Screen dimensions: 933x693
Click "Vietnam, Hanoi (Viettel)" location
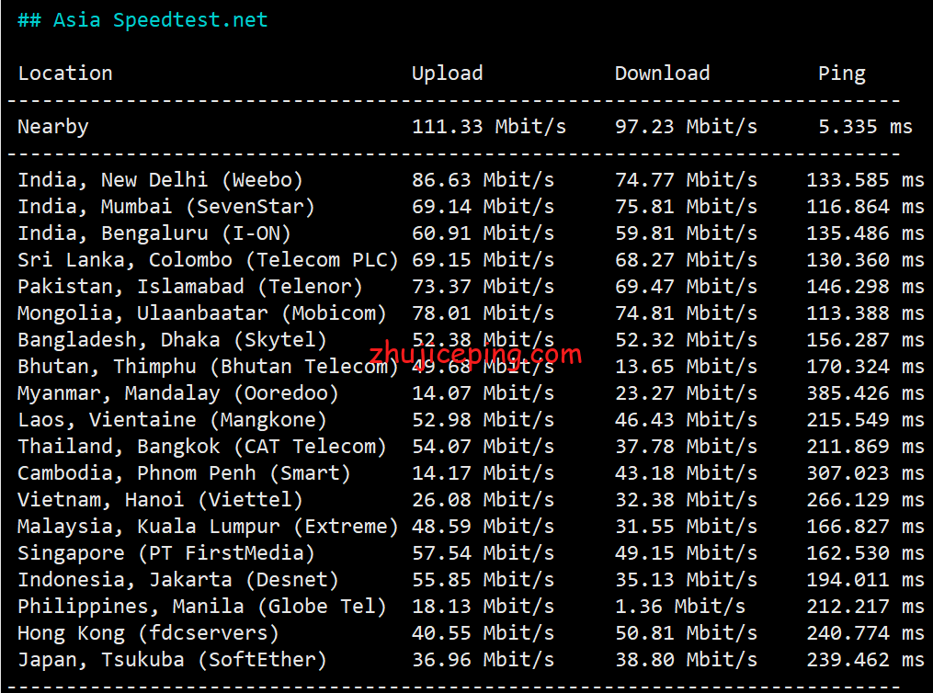161,500
